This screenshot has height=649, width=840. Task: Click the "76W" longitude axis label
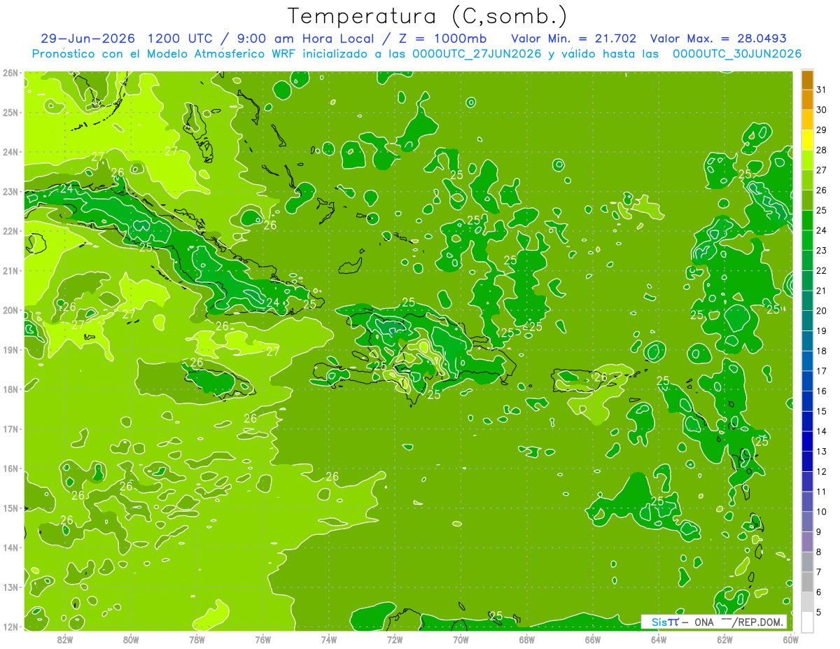click(x=262, y=639)
